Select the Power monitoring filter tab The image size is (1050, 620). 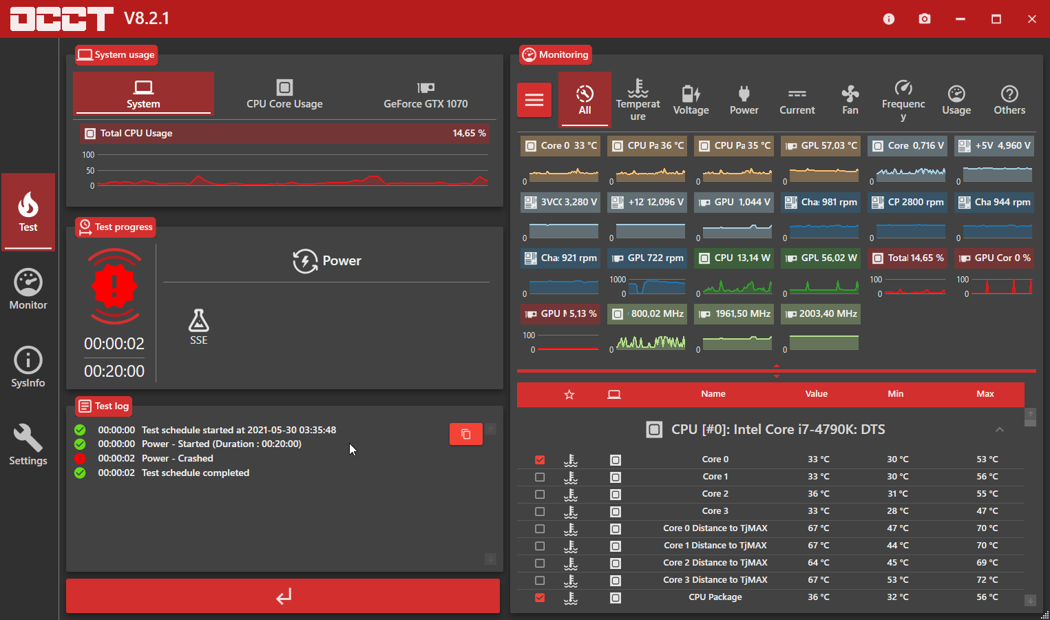click(744, 99)
